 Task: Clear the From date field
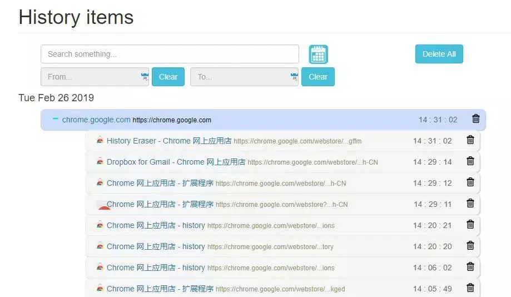(x=168, y=77)
